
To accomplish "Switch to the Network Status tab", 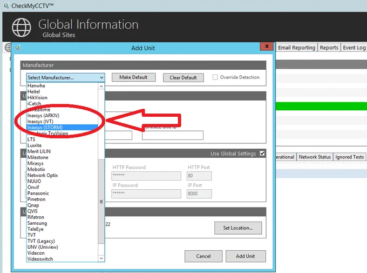I will tap(315, 157).
